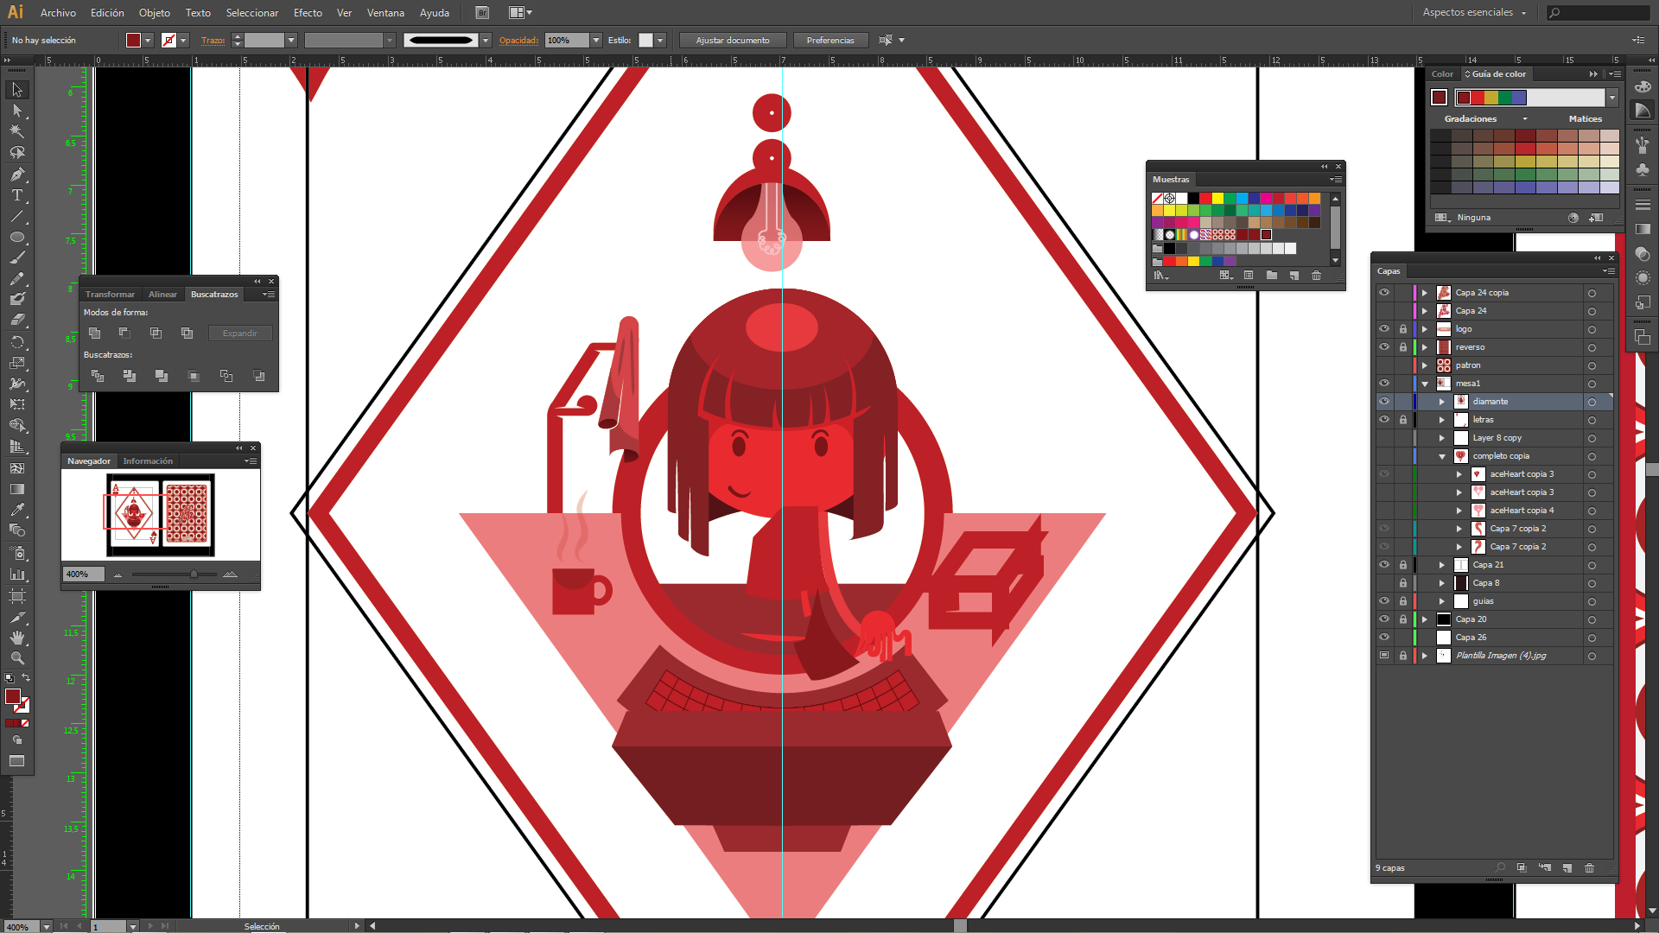
Task: Click the Unite shape mode in Pathfinder
Action: pos(95,333)
